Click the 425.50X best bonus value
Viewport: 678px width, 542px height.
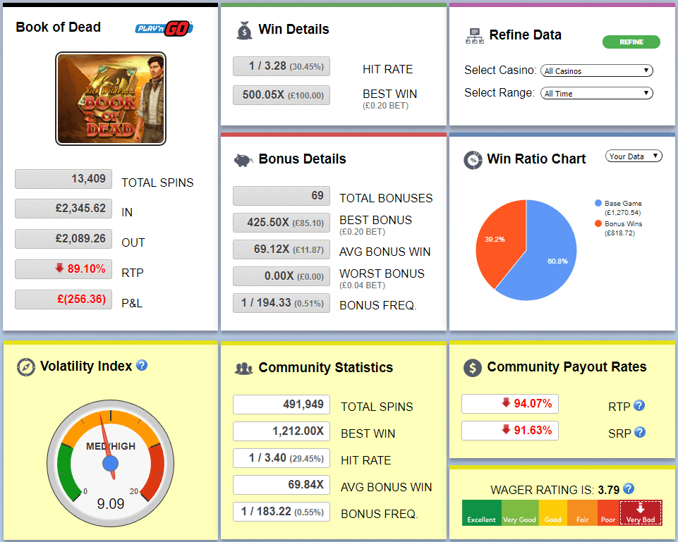pos(282,223)
